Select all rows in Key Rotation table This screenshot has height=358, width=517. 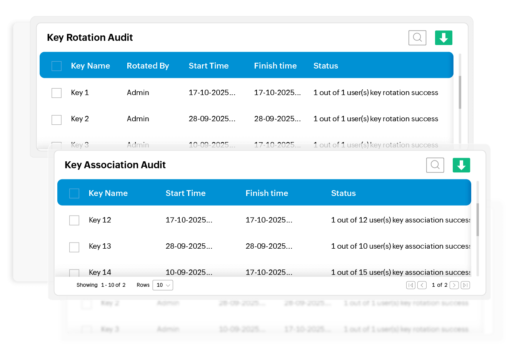(57, 66)
